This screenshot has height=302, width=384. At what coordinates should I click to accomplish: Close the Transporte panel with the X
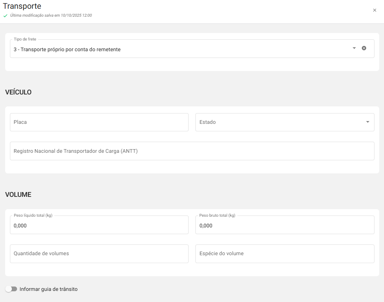(374, 10)
